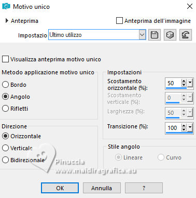Click the Annulla button
Image resolution: width=196 pixels, height=198 pixels.
[x=102, y=188]
